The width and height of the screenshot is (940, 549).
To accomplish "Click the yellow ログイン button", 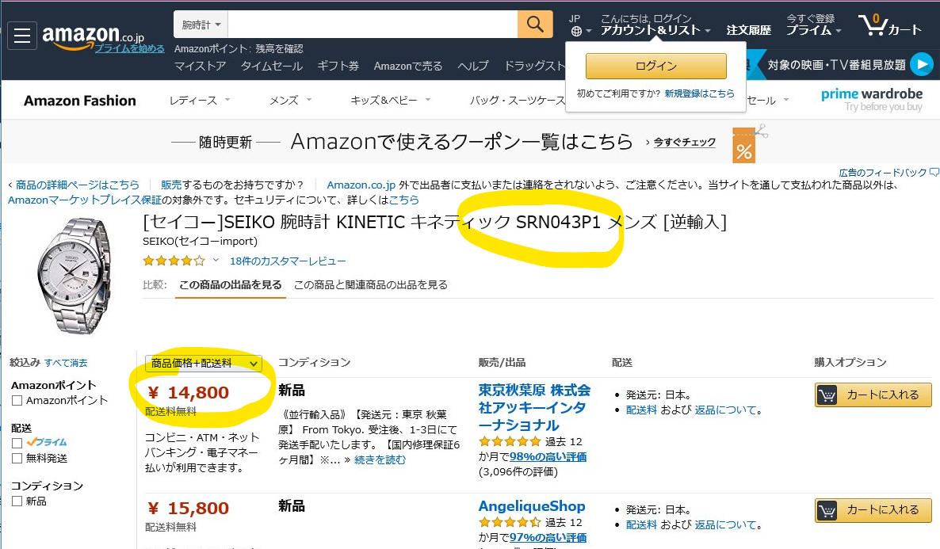I will (655, 66).
